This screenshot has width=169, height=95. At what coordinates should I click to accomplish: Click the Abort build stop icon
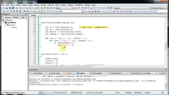pyautogui.click(x=54, y=8)
